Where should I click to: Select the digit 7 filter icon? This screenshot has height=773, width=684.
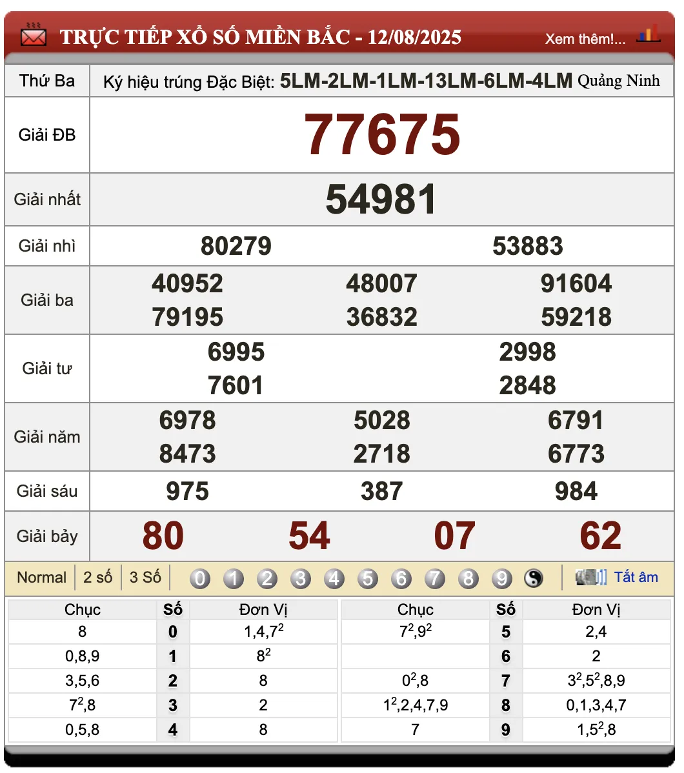pos(435,578)
